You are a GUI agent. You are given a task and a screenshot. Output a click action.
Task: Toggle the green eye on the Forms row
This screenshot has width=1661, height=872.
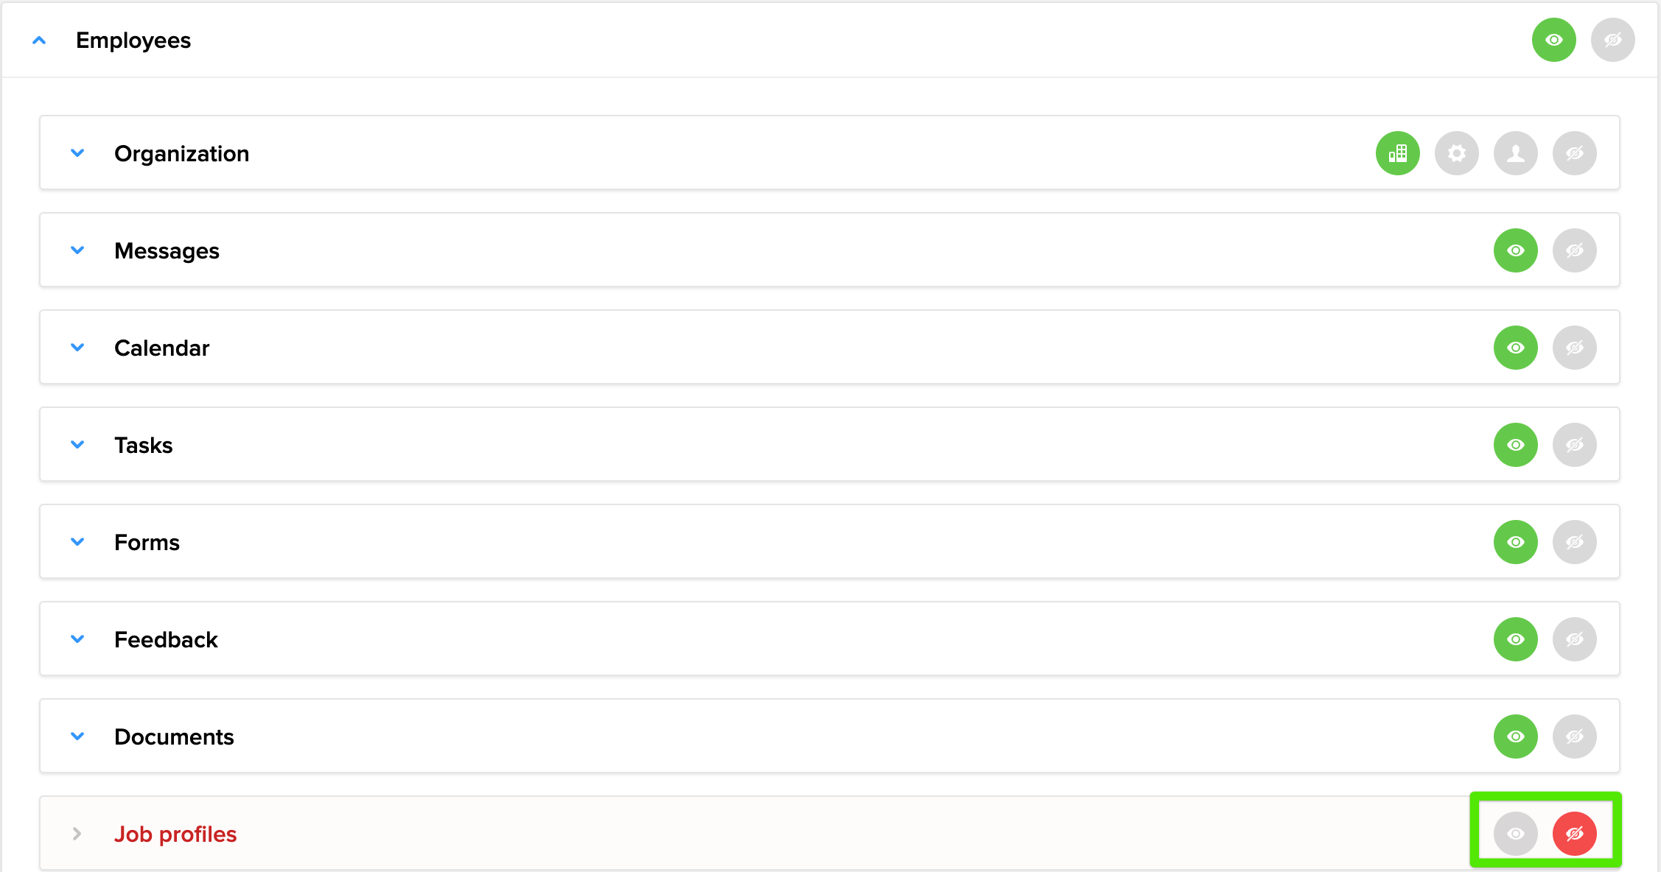[x=1515, y=541]
